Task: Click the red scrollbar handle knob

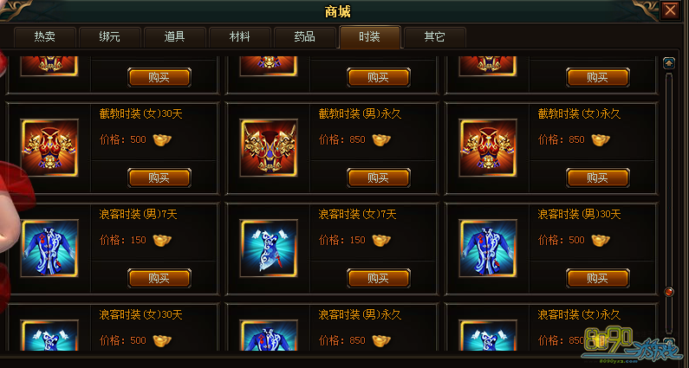Action: (669, 292)
